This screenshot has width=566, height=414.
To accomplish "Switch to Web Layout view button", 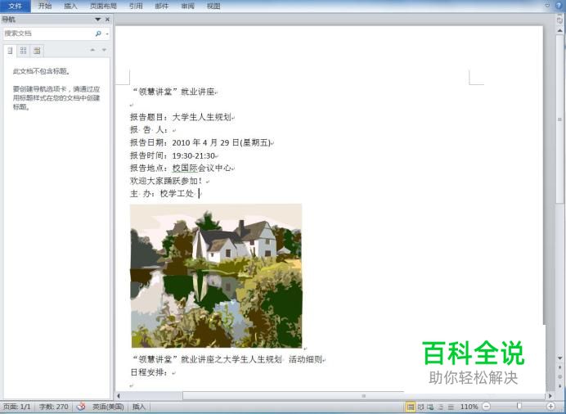I will tap(430, 407).
